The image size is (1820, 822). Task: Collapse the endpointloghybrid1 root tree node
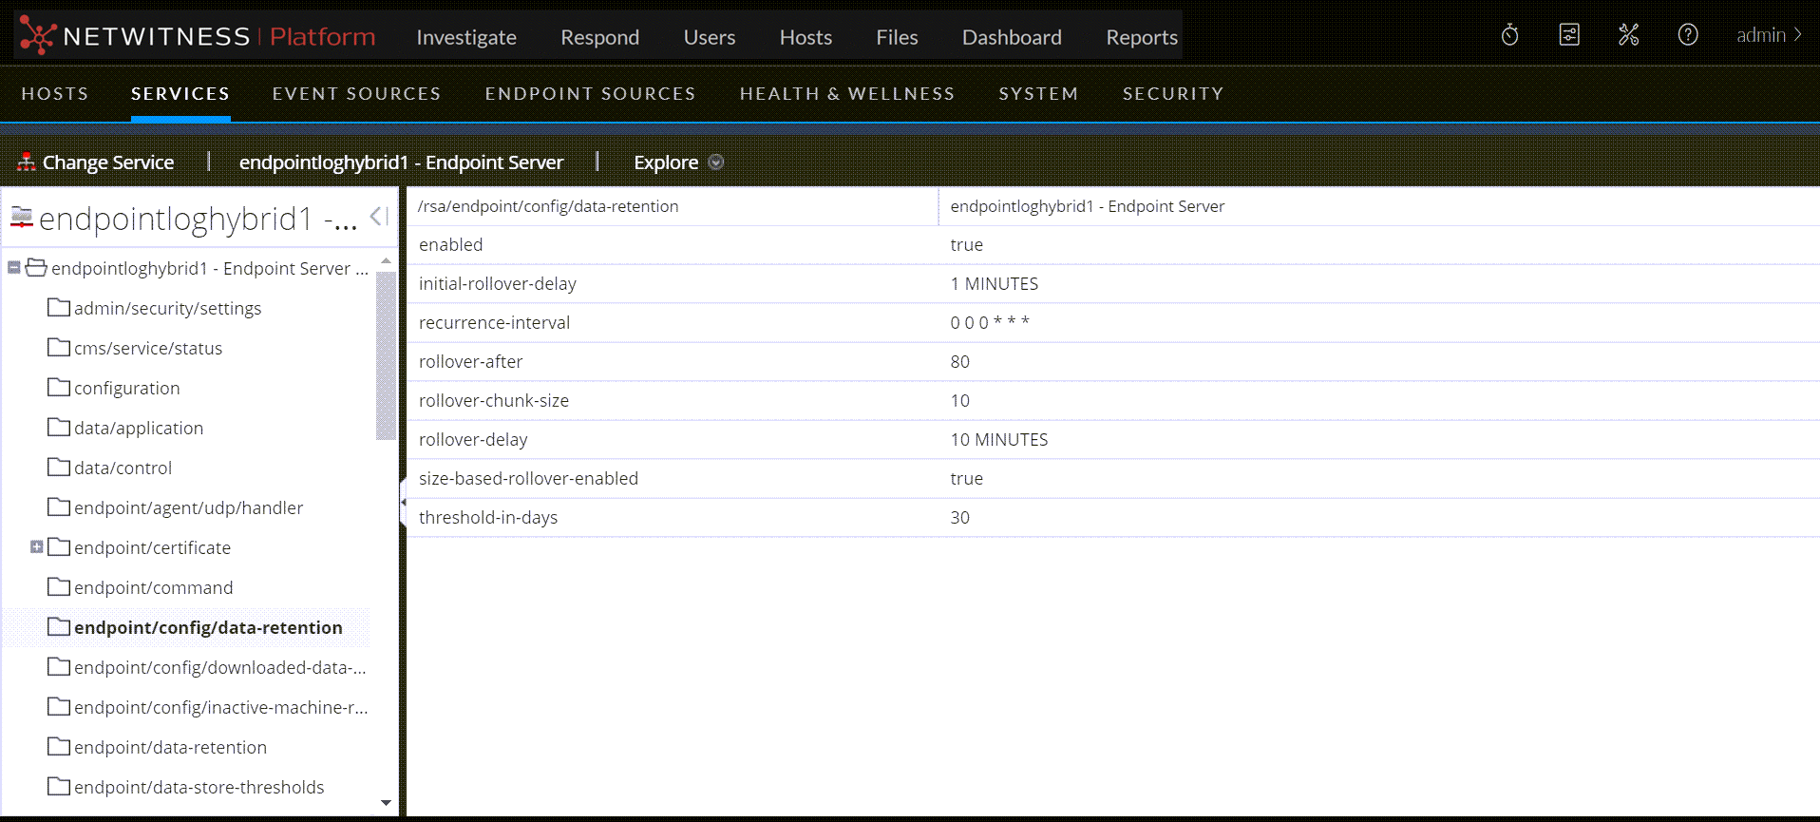point(14,268)
